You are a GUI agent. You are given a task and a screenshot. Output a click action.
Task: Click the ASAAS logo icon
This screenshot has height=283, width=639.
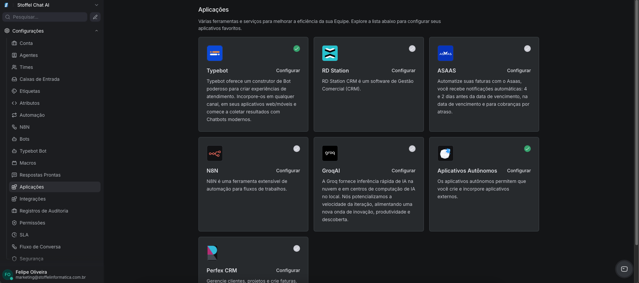coord(446,53)
